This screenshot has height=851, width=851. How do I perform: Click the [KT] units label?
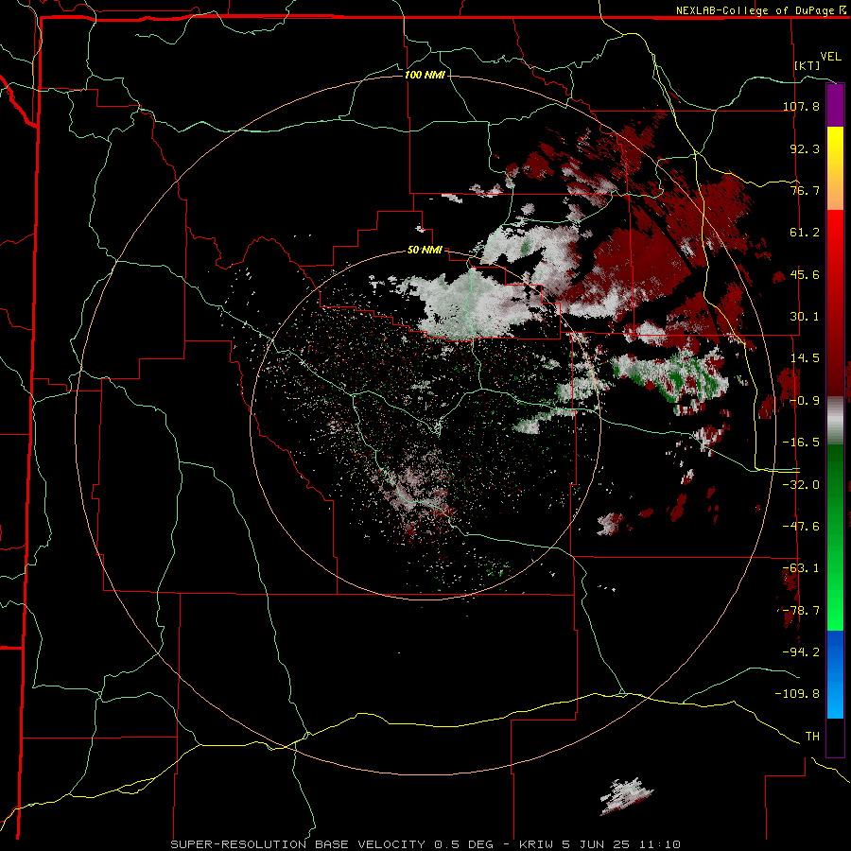point(807,65)
